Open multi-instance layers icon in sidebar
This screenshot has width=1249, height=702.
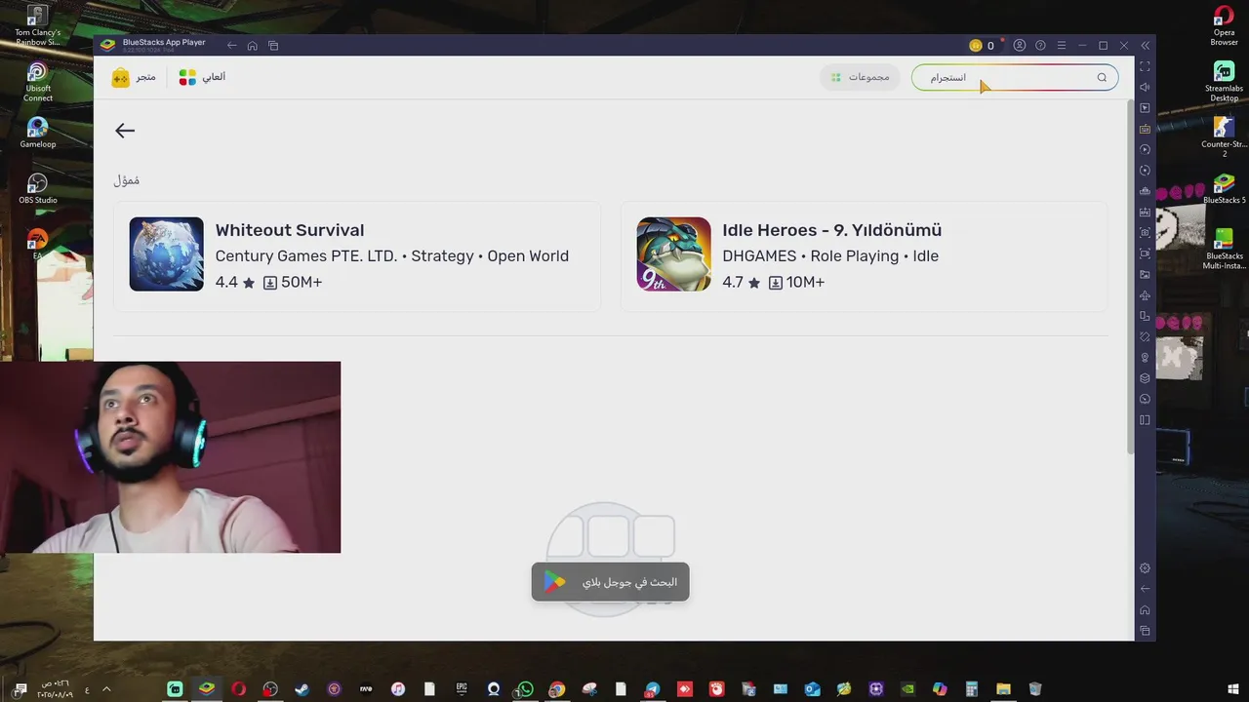point(1145,378)
